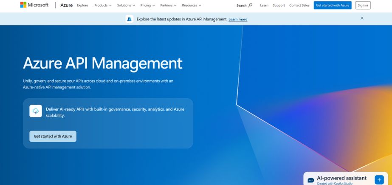Screen dimensions: 392x185
Task: Expand the AI-powered assistant with plus
Action: coord(379,180)
